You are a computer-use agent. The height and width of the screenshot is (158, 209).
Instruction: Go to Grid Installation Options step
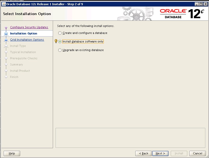(27, 40)
